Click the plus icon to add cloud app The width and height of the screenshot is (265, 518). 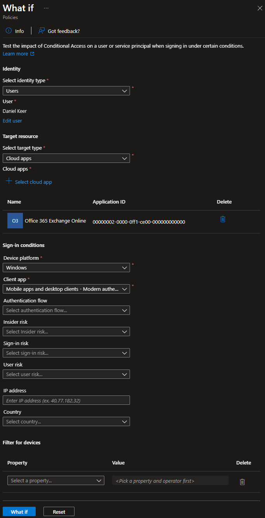click(9, 181)
